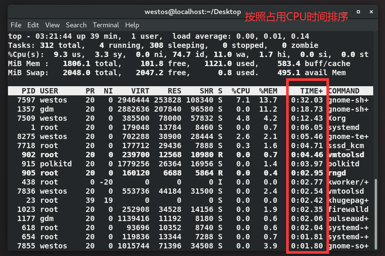Viewport: 385px width, 256px height.
Task: Open the View menu
Action: pyautogui.click(x=52, y=25)
